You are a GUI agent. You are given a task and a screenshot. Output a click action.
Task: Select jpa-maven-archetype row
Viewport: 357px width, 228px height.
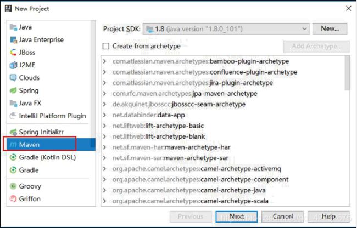point(223,94)
